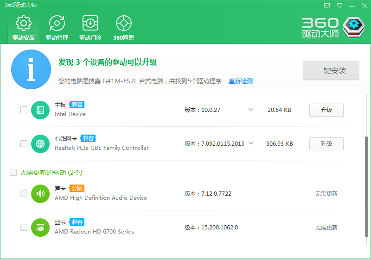This screenshot has width=371, height=259.
Task: Click the headline 发现 3 个设备的驱动可以升级
Action: click(x=108, y=62)
